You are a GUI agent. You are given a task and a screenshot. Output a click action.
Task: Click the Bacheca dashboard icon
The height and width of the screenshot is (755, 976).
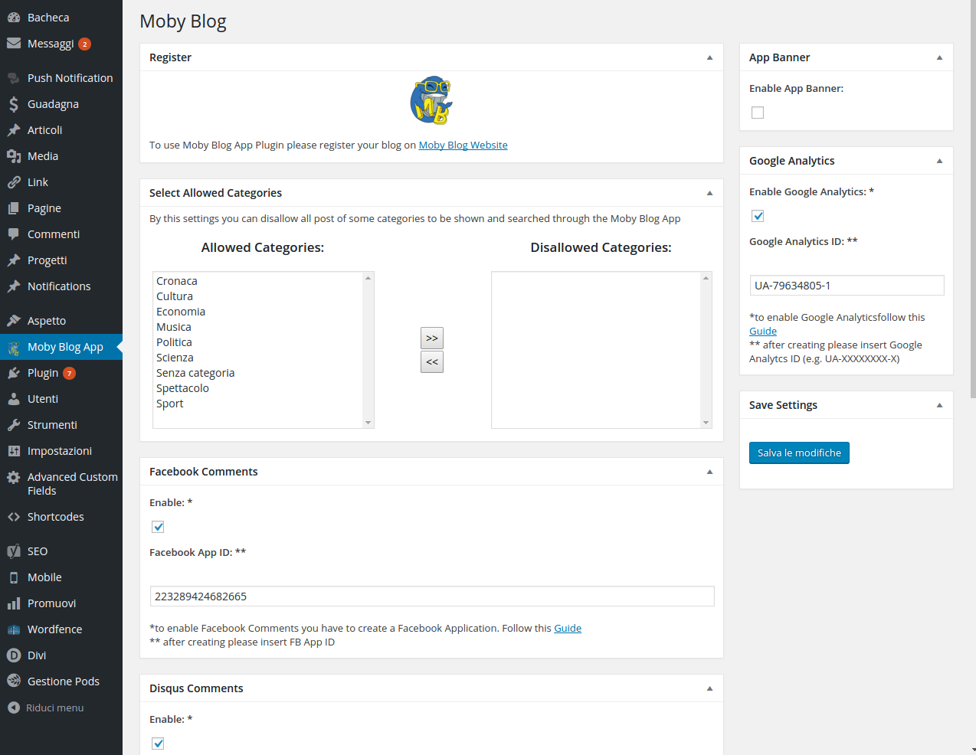pyautogui.click(x=14, y=18)
